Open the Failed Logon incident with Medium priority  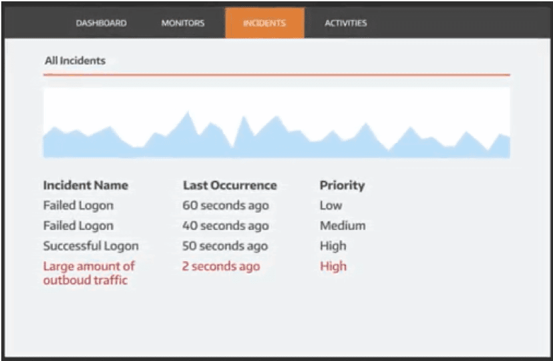point(79,225)
